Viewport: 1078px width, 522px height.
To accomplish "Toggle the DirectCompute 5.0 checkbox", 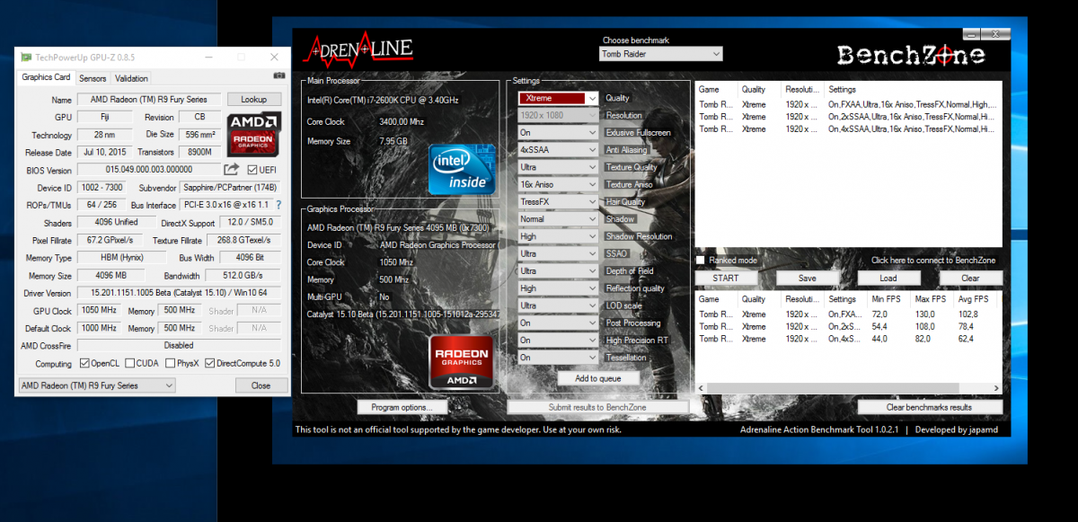I will click(x=209, y=364).
